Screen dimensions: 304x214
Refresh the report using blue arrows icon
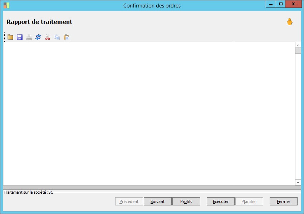point(38,37)
